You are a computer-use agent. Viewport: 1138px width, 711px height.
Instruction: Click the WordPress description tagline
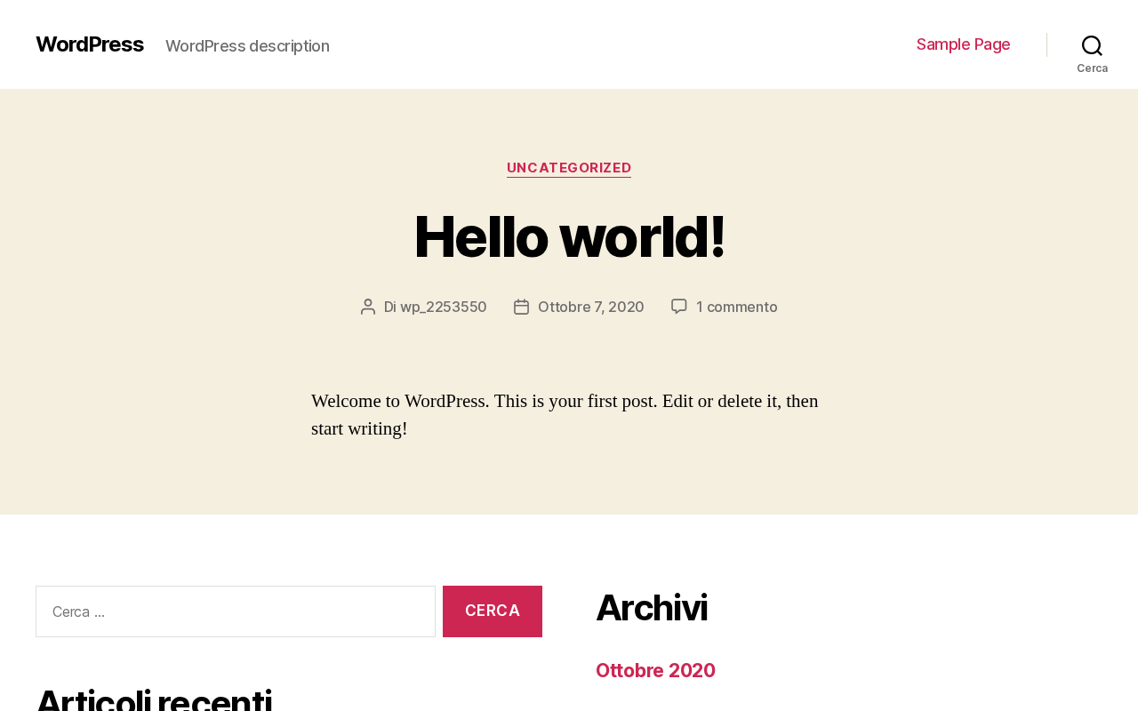click(247, 46)
